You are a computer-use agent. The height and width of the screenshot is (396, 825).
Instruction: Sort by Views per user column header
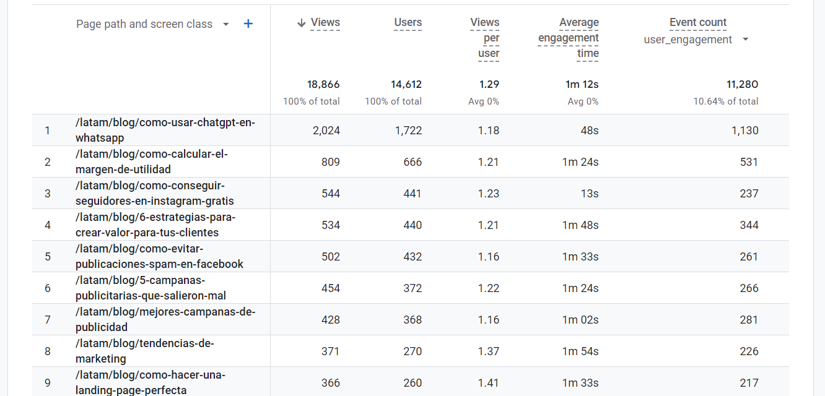pos(484,37)
